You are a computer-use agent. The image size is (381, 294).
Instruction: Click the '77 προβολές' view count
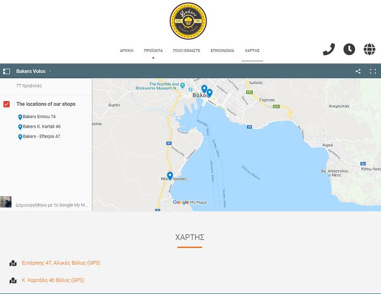(29, 85)
